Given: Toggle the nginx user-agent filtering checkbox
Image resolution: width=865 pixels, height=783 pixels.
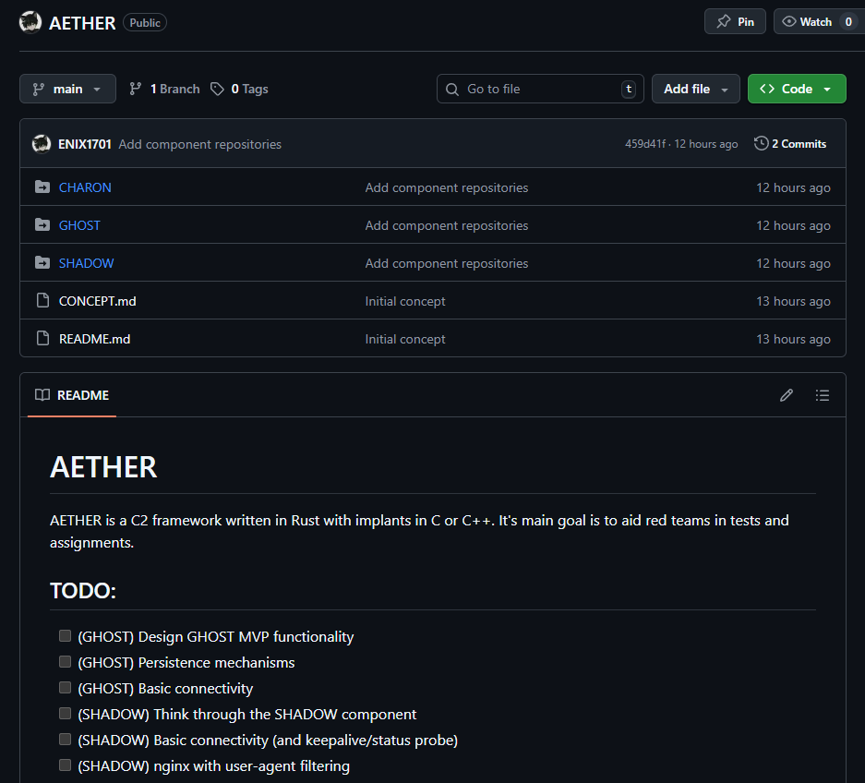Looking at the screenshot, I should [x=66, y=765].
